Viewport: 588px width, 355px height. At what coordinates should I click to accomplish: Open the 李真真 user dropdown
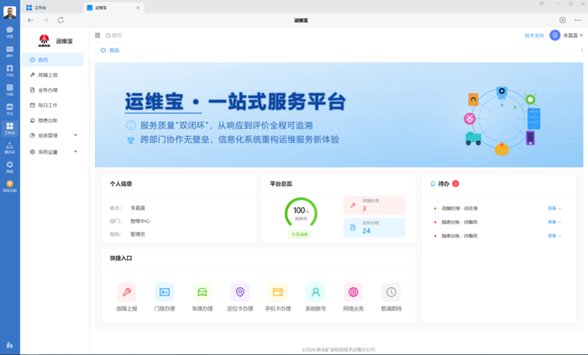click(568, 35)
